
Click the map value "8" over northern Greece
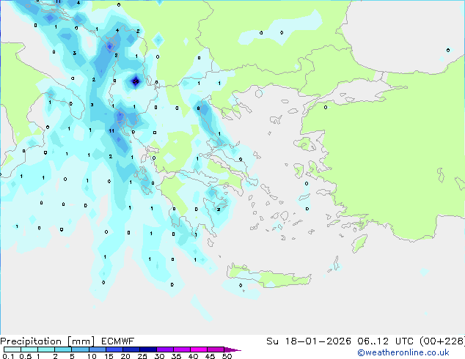(199, 108)
